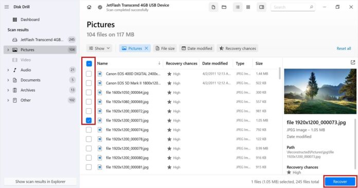Click the drive icon beside JetFlash Transcend 4GB
The image size is (358, 188).
pyautogui.click(x=15, y=40)
